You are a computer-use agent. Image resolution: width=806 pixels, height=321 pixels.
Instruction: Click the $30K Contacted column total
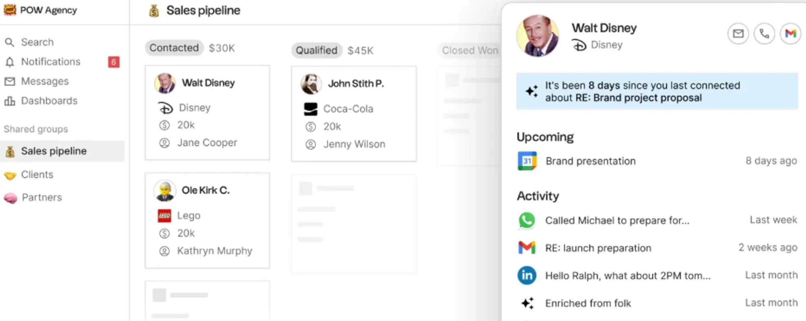click(222, 48)
